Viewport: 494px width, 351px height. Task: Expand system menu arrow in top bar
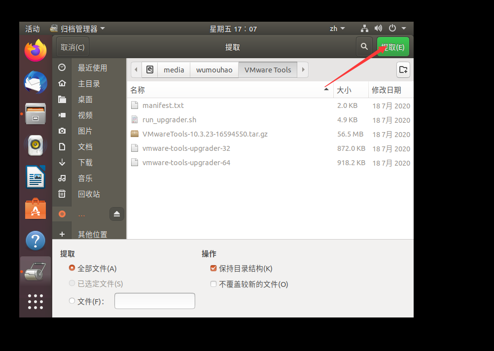point(404,29)
